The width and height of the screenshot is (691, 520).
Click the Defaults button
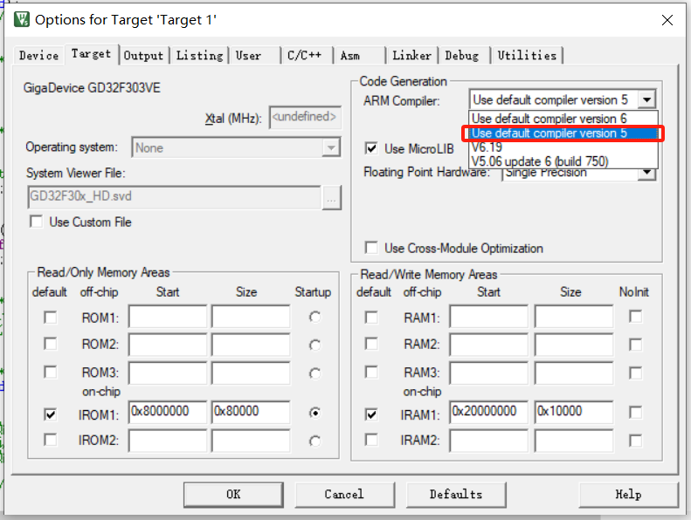pos(456,495)
